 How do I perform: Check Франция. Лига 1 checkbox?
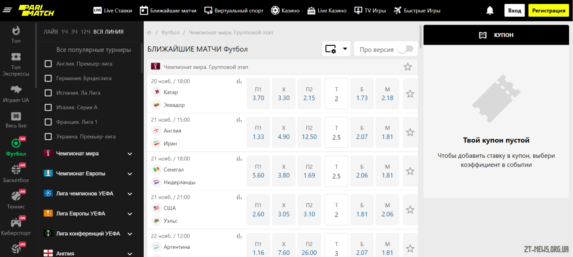[x=48, y=122]
